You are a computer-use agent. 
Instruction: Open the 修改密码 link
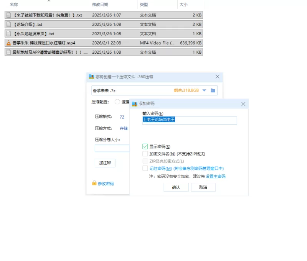[x=106, y=184]
